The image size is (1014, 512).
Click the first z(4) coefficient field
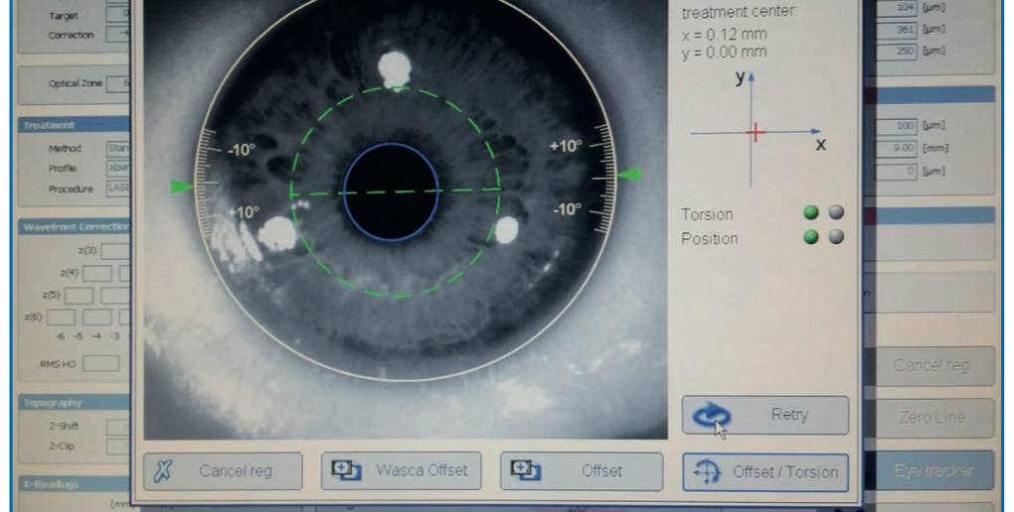(x=97, y=273)
